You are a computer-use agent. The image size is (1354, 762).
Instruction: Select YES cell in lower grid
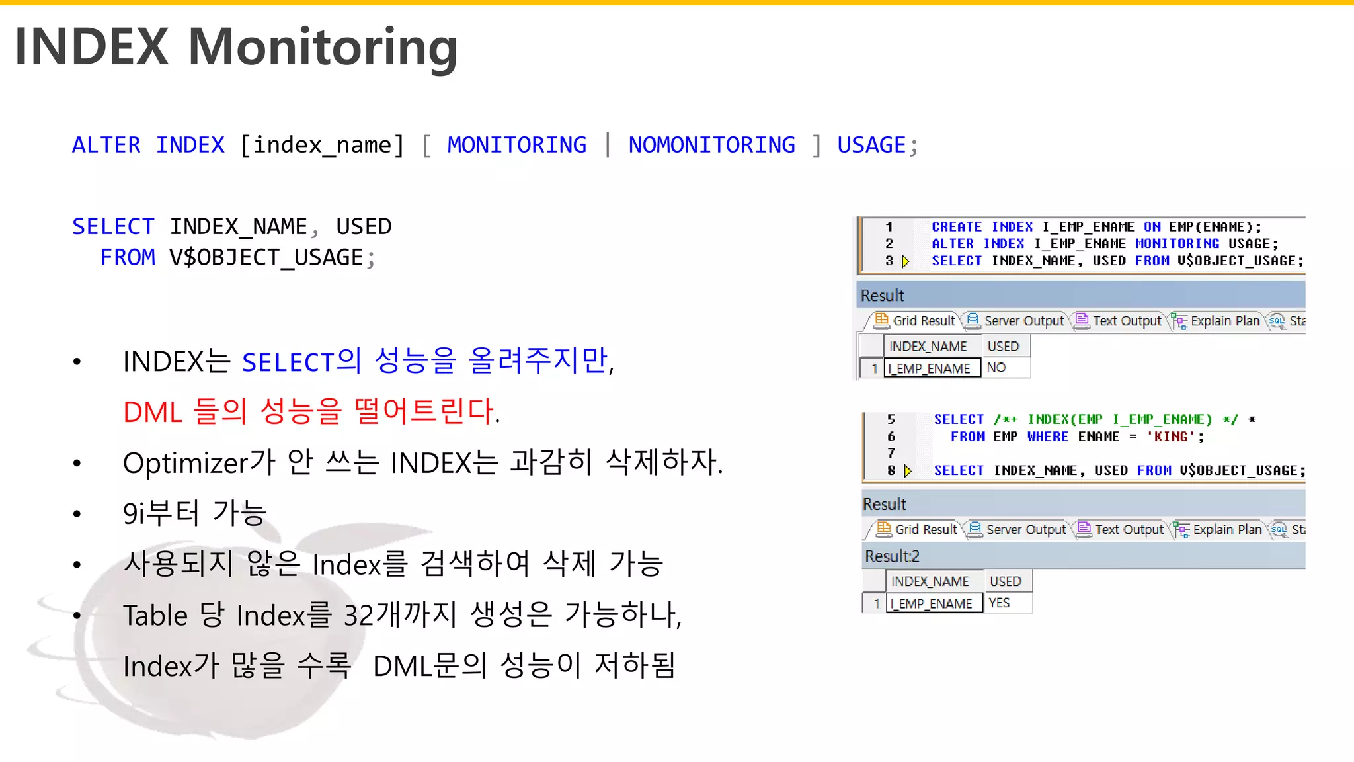click(1008, 603)
